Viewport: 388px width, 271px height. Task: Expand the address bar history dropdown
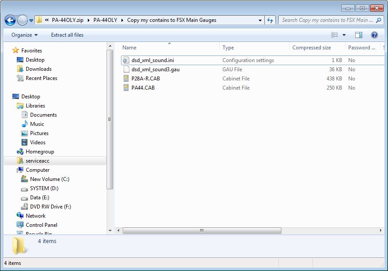[x=260, y=20]
